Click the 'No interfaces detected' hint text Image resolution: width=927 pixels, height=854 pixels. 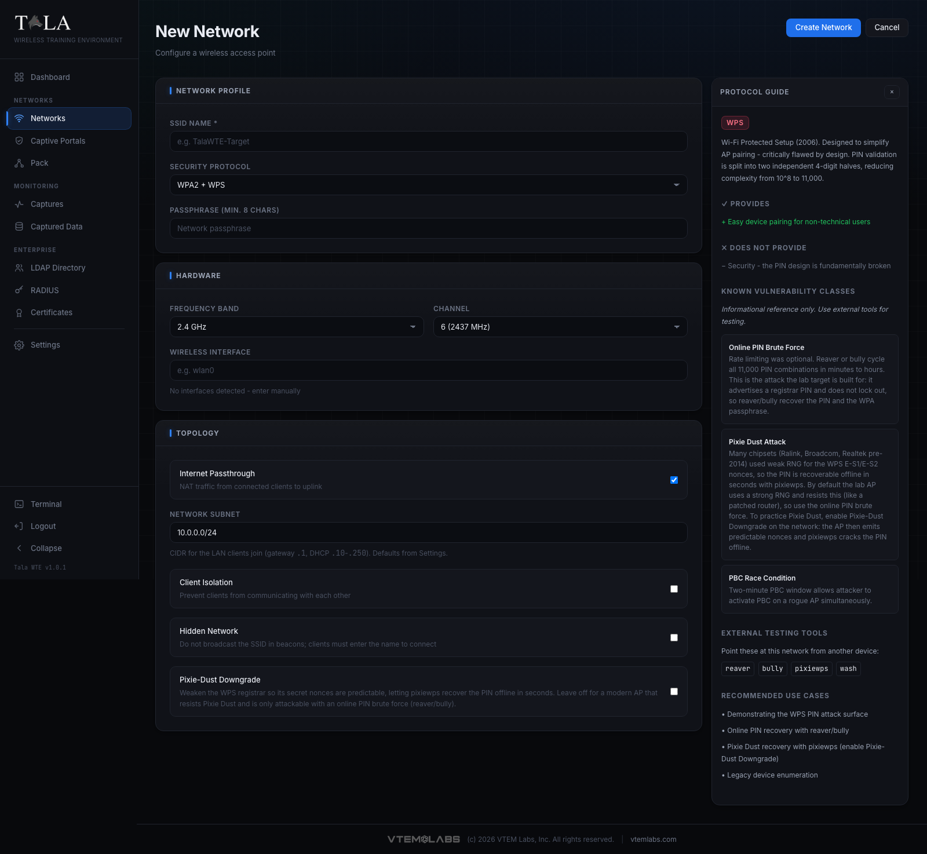pyautogui.click(x=235, y=391)
